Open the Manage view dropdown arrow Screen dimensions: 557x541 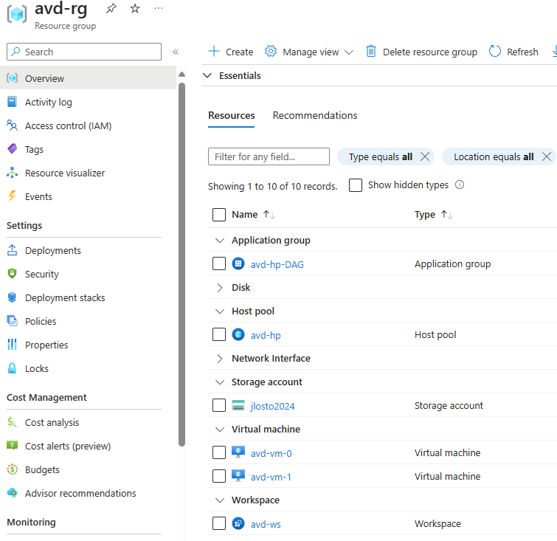click(x=349, y=52)
